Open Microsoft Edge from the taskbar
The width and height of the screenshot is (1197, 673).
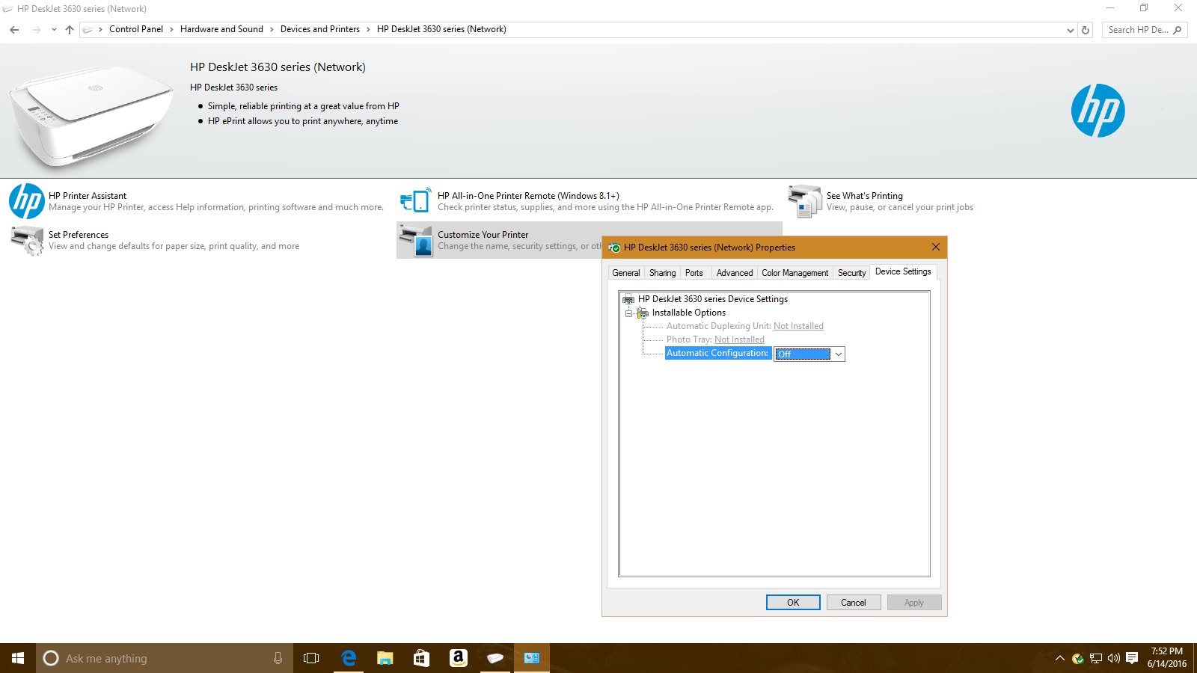click(x=348, y=658)
